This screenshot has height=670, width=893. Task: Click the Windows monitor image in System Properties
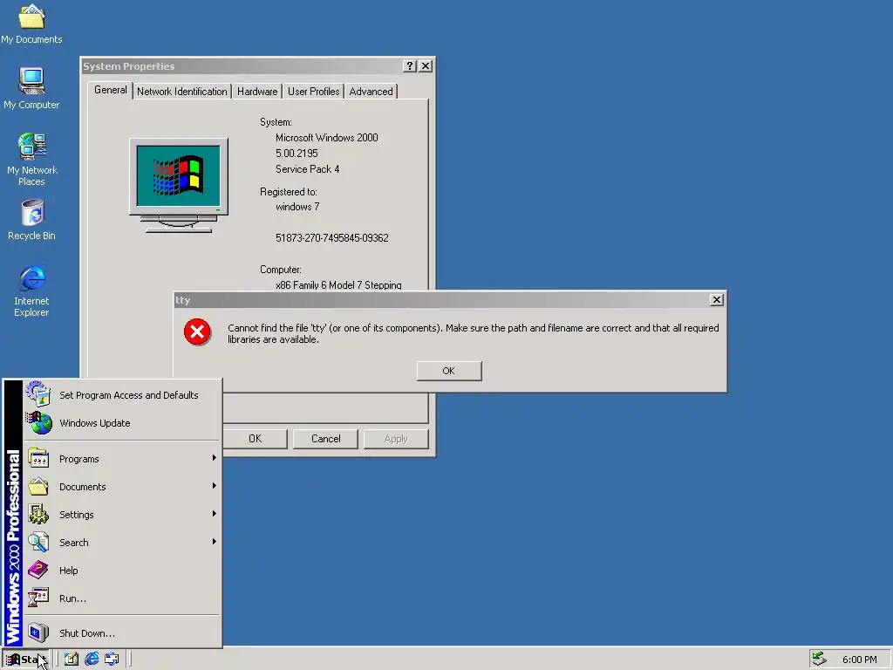(179, 185)
